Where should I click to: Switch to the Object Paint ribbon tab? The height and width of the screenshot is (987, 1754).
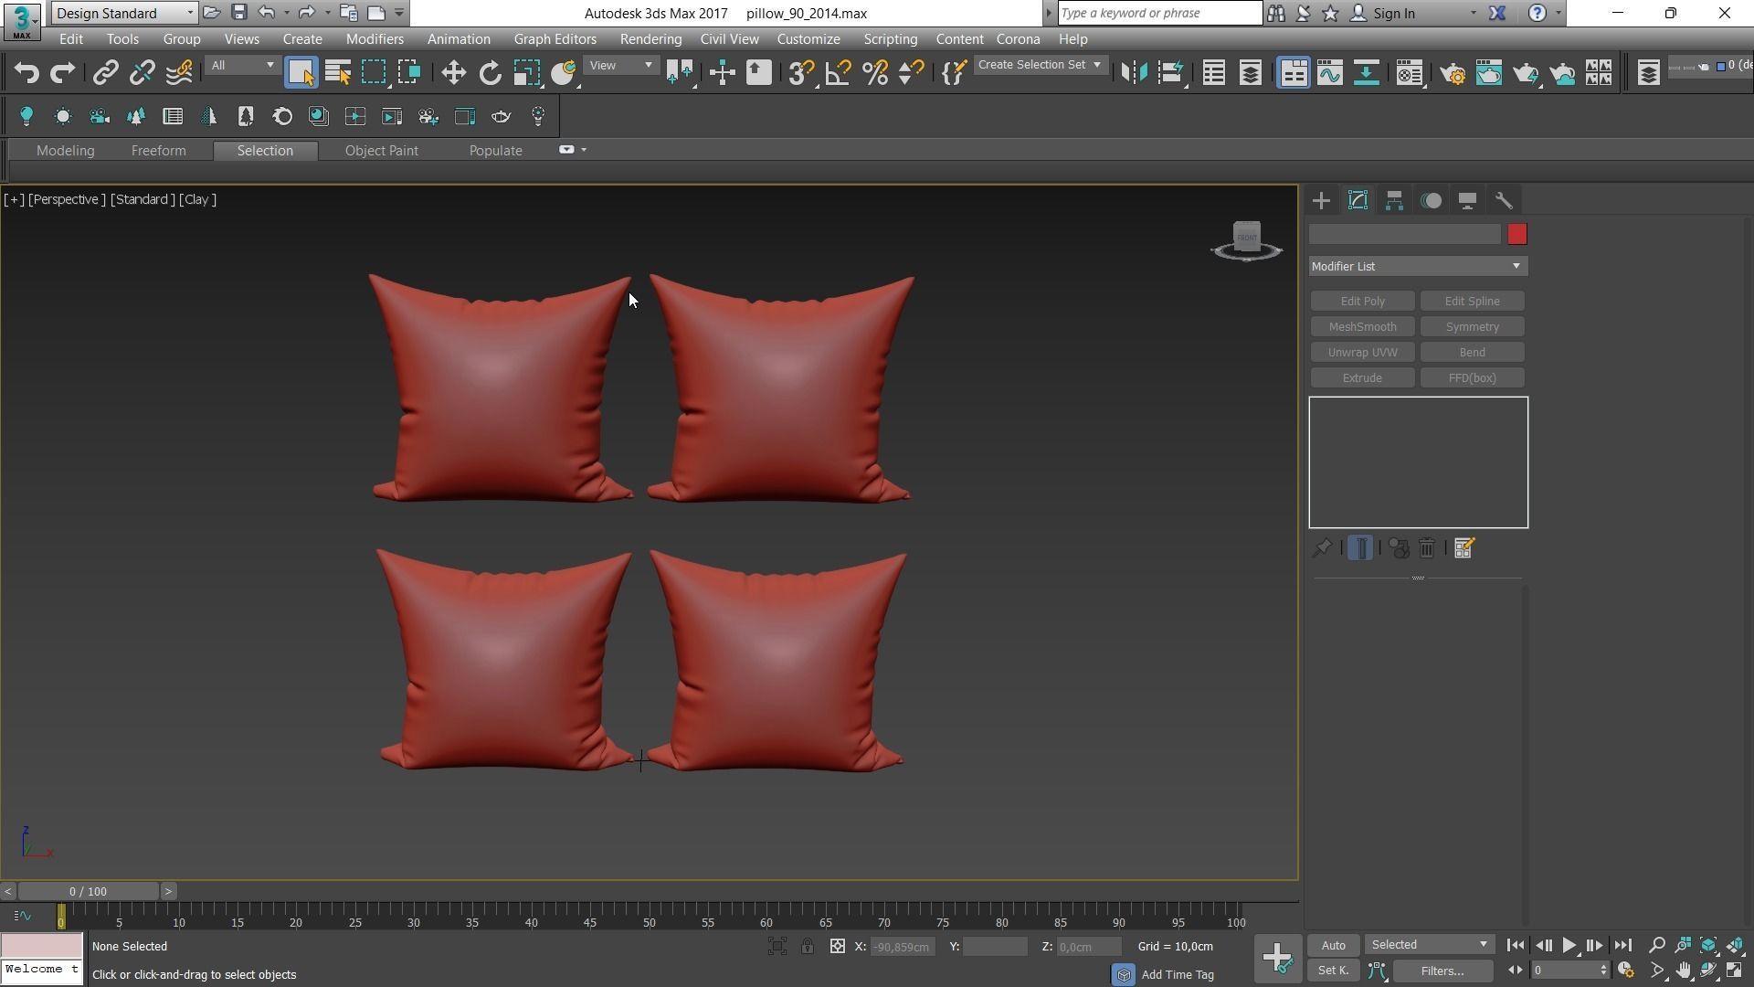pyautogui.click(x=381, y=151)
